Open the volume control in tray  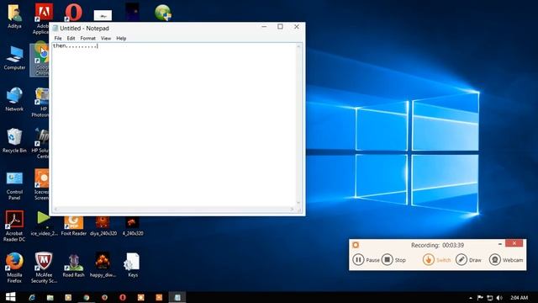pos(499,298)
